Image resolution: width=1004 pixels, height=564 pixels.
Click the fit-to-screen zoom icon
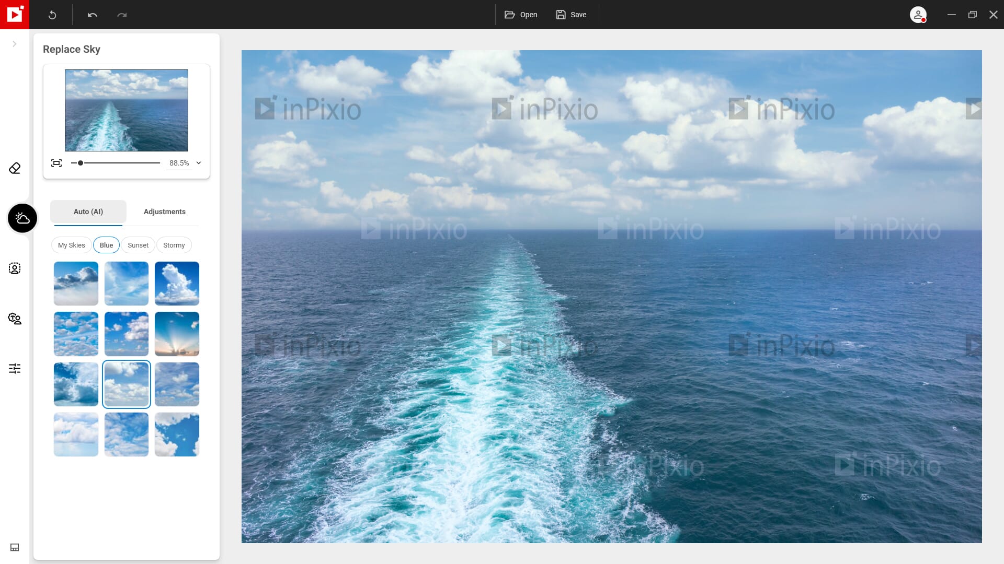[56, 163]
